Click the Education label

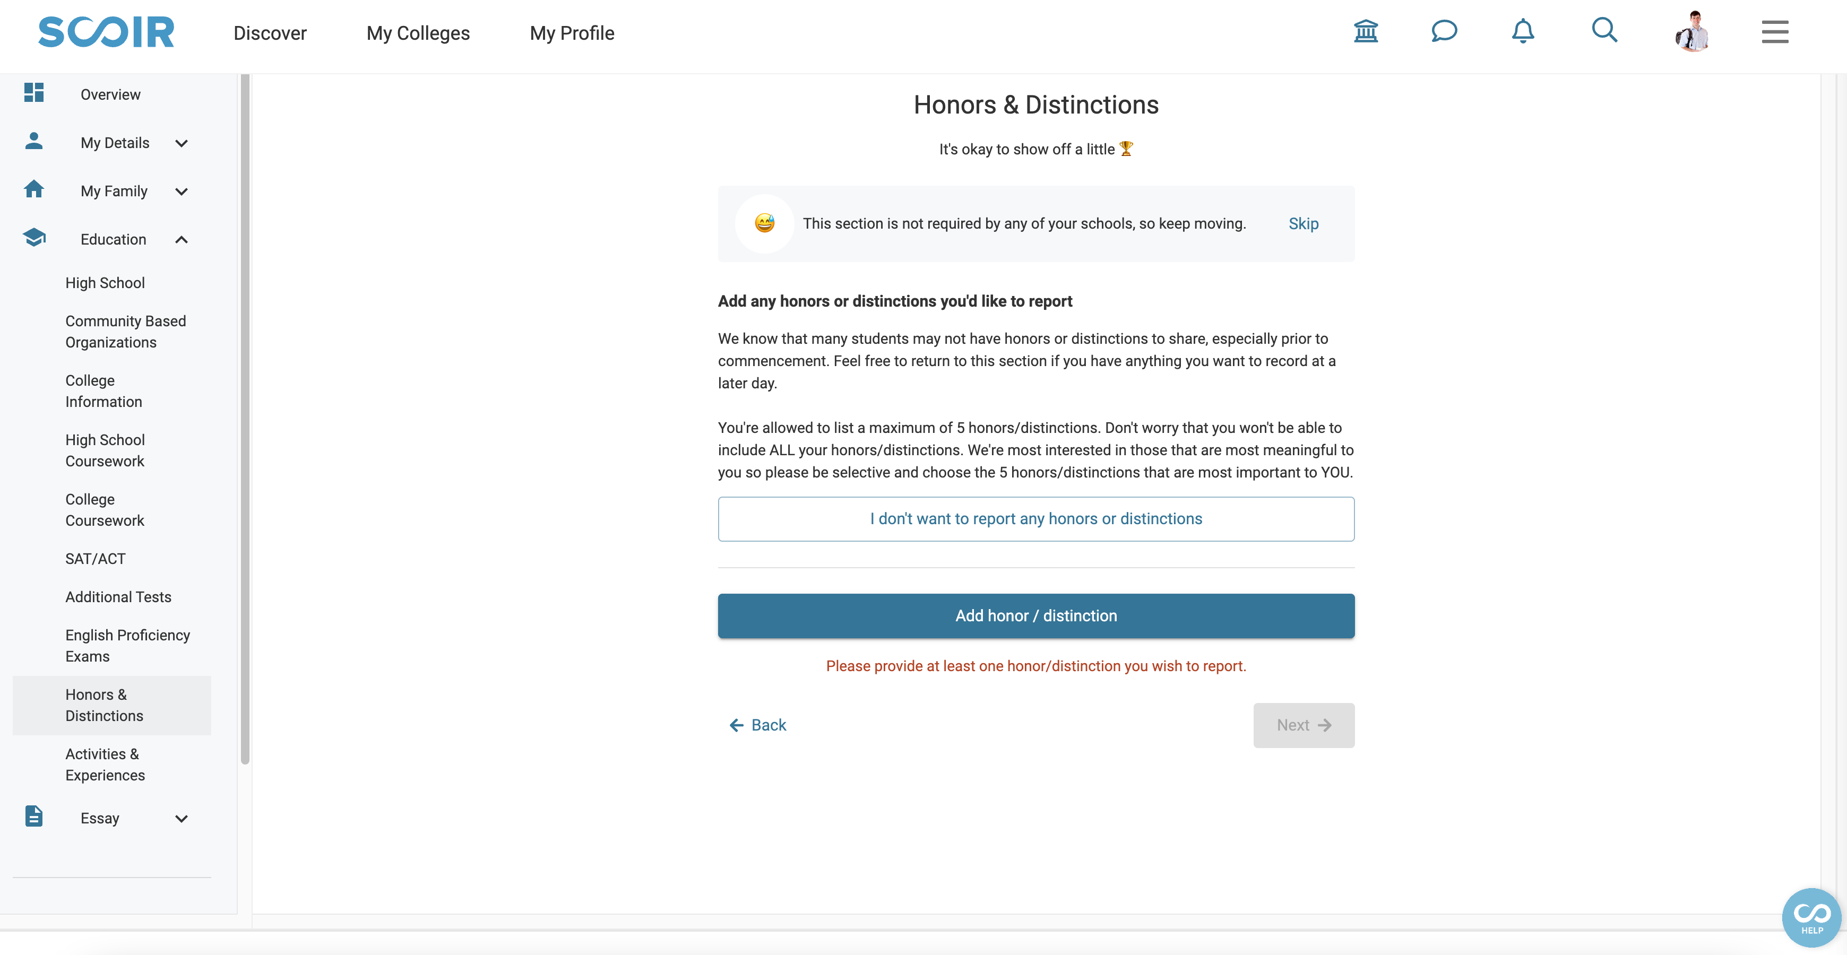pyautogui.click(x=113, y=239)
